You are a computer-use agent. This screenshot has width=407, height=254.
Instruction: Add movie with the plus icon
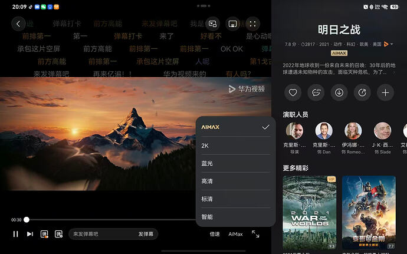(x=385, y=93)
